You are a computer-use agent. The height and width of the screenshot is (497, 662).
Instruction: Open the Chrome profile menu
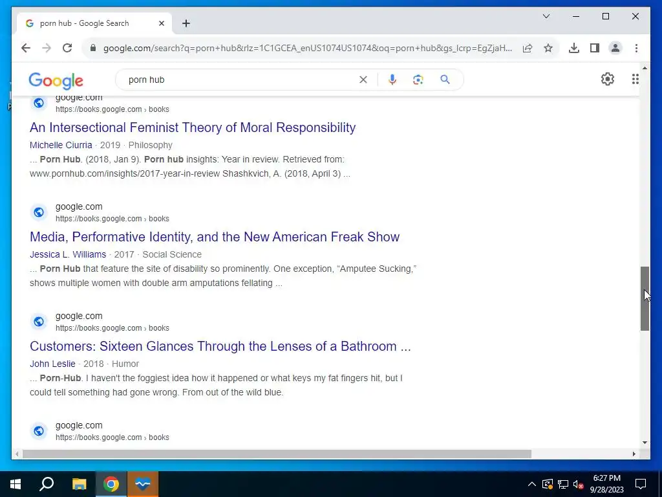coord(615,48)
